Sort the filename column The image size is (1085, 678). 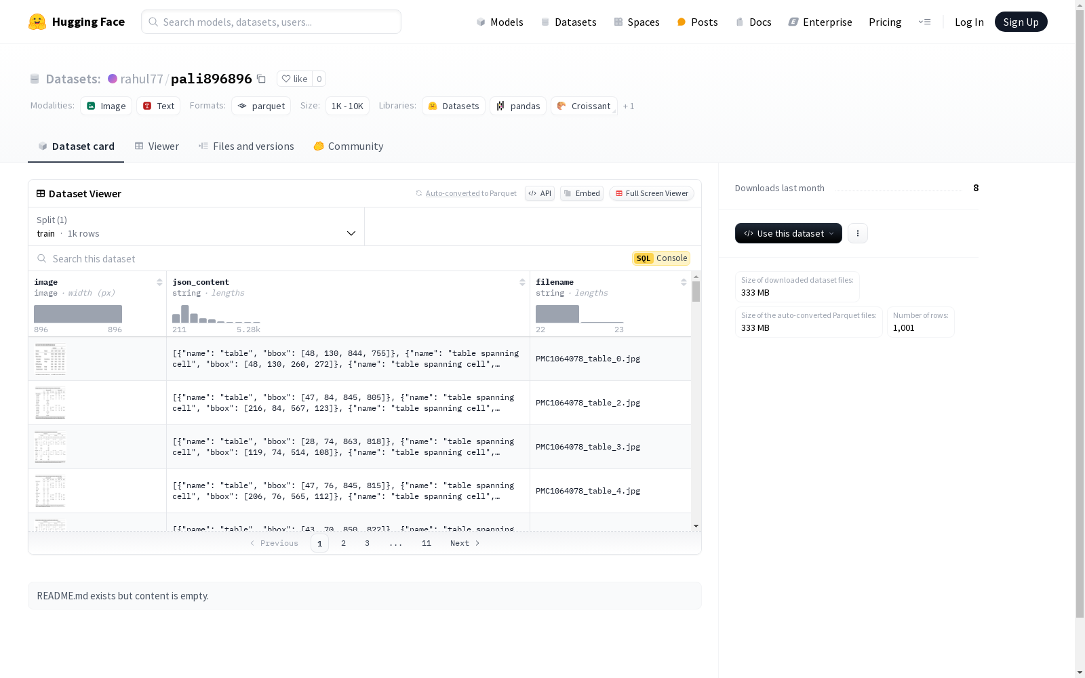[684, 282]
